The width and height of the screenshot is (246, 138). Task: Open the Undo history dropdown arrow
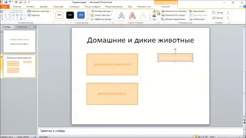click(13, 2)
